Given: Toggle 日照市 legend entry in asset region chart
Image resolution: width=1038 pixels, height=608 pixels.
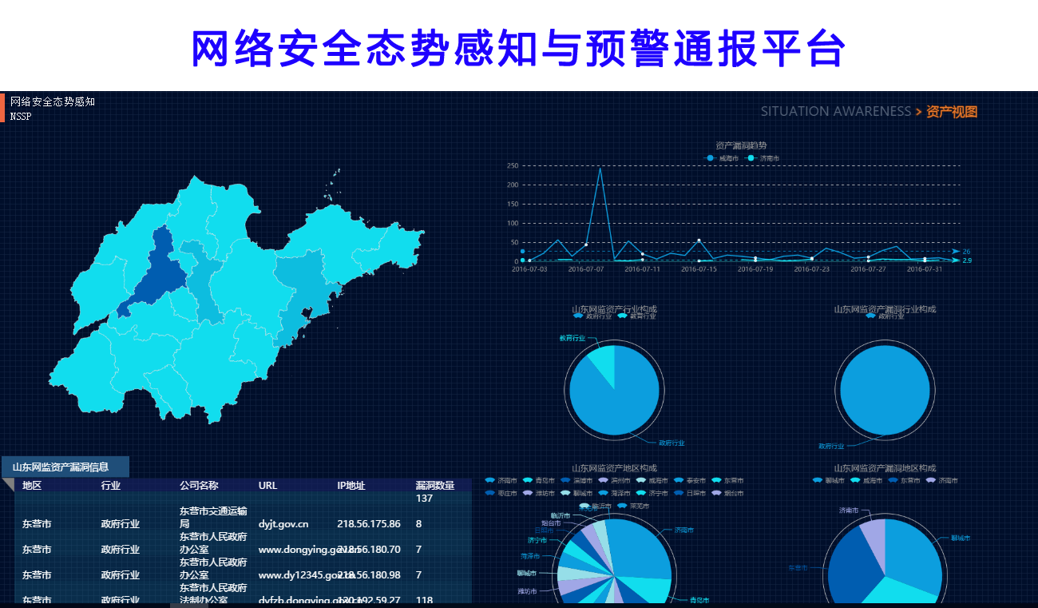Looking at the screenshot, I should [689, 494].
